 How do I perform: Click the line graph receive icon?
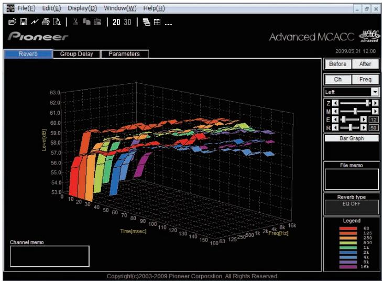point(35,22)
